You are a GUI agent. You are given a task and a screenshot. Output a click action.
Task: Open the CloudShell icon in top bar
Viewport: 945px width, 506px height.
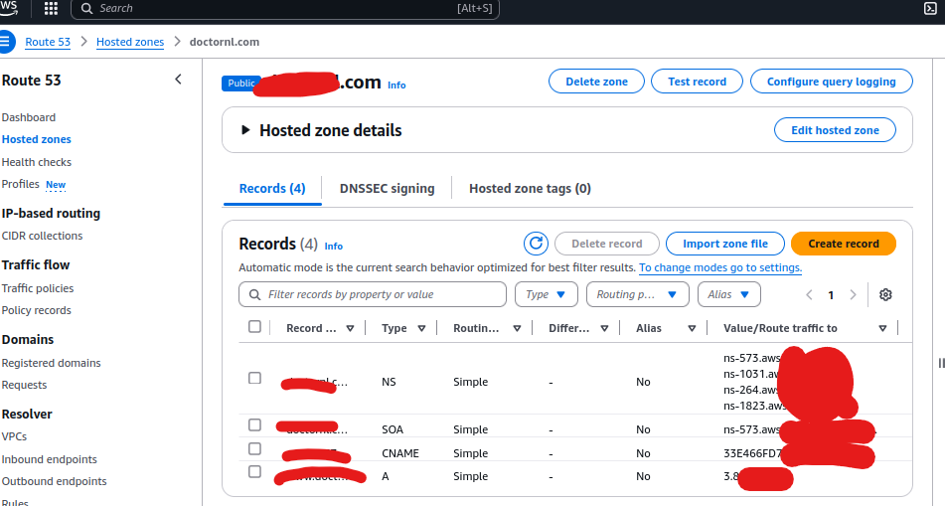click(930, 8)
